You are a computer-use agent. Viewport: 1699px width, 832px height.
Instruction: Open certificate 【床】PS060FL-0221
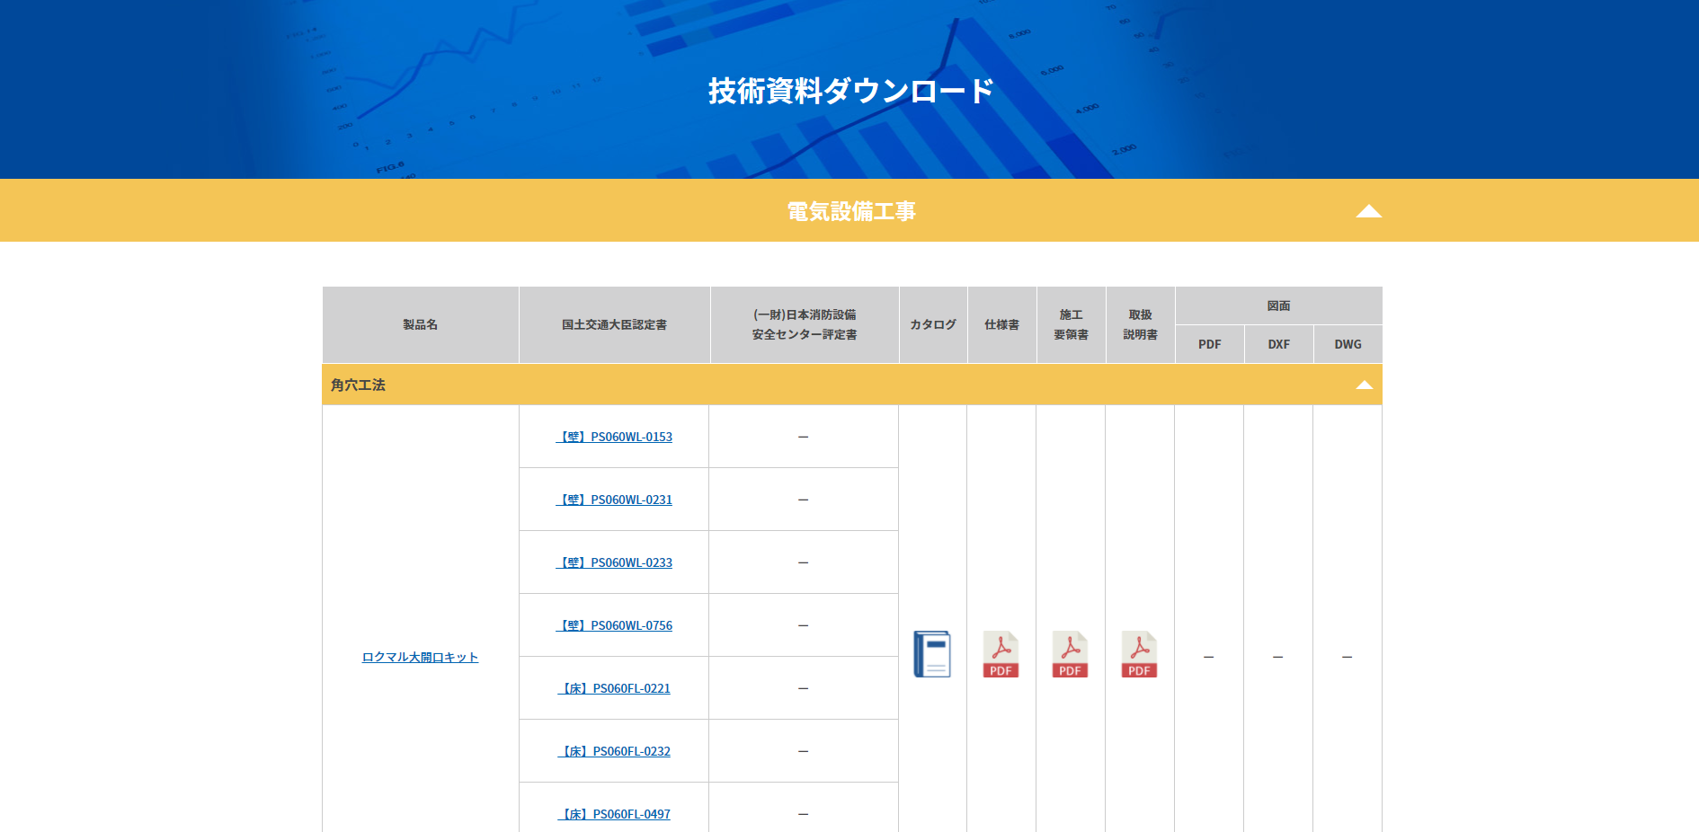[615, 688]
